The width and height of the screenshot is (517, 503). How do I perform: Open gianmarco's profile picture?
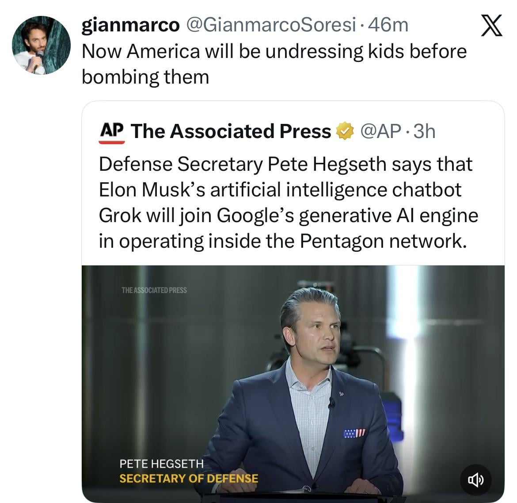[41, 45]
